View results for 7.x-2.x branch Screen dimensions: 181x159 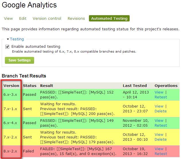pyautogui.click(x=159, y=135)
